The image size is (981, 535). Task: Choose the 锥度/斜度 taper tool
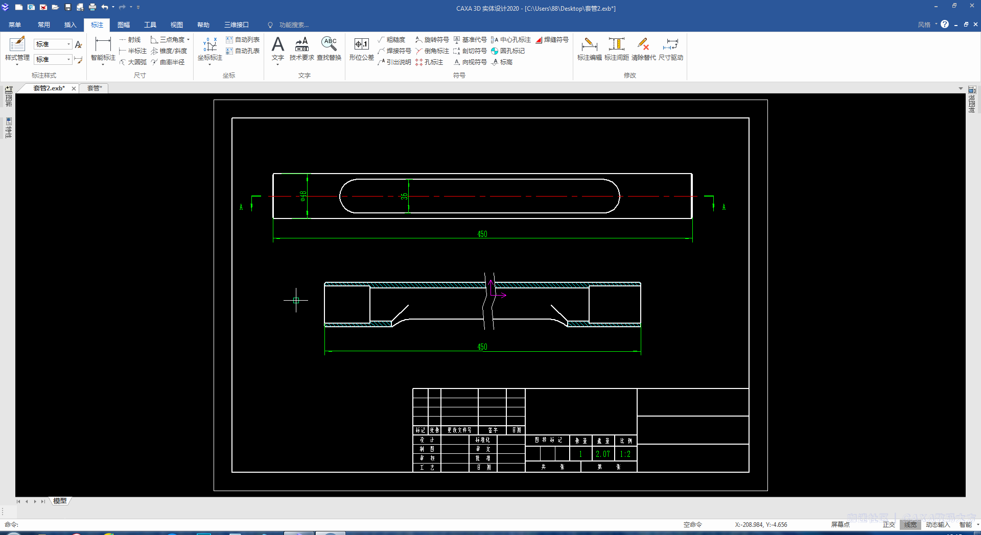pos(169,51)
